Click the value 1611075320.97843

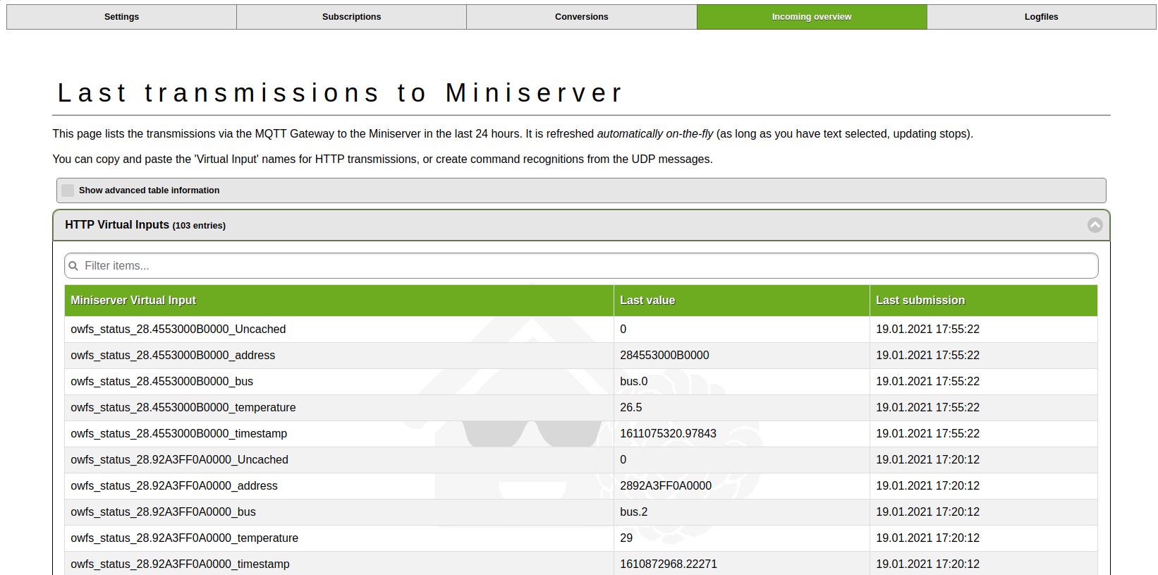click(x=668, y=434)
